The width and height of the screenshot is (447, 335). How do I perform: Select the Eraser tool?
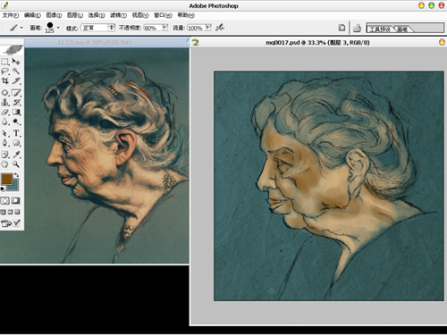point(5,112)
